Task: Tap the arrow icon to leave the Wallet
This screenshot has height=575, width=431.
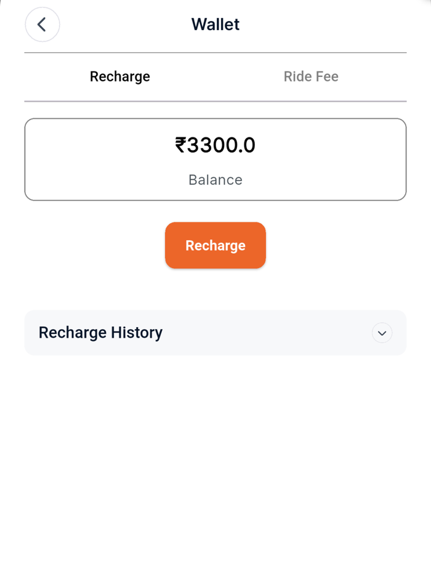Action: coord(42,25)
